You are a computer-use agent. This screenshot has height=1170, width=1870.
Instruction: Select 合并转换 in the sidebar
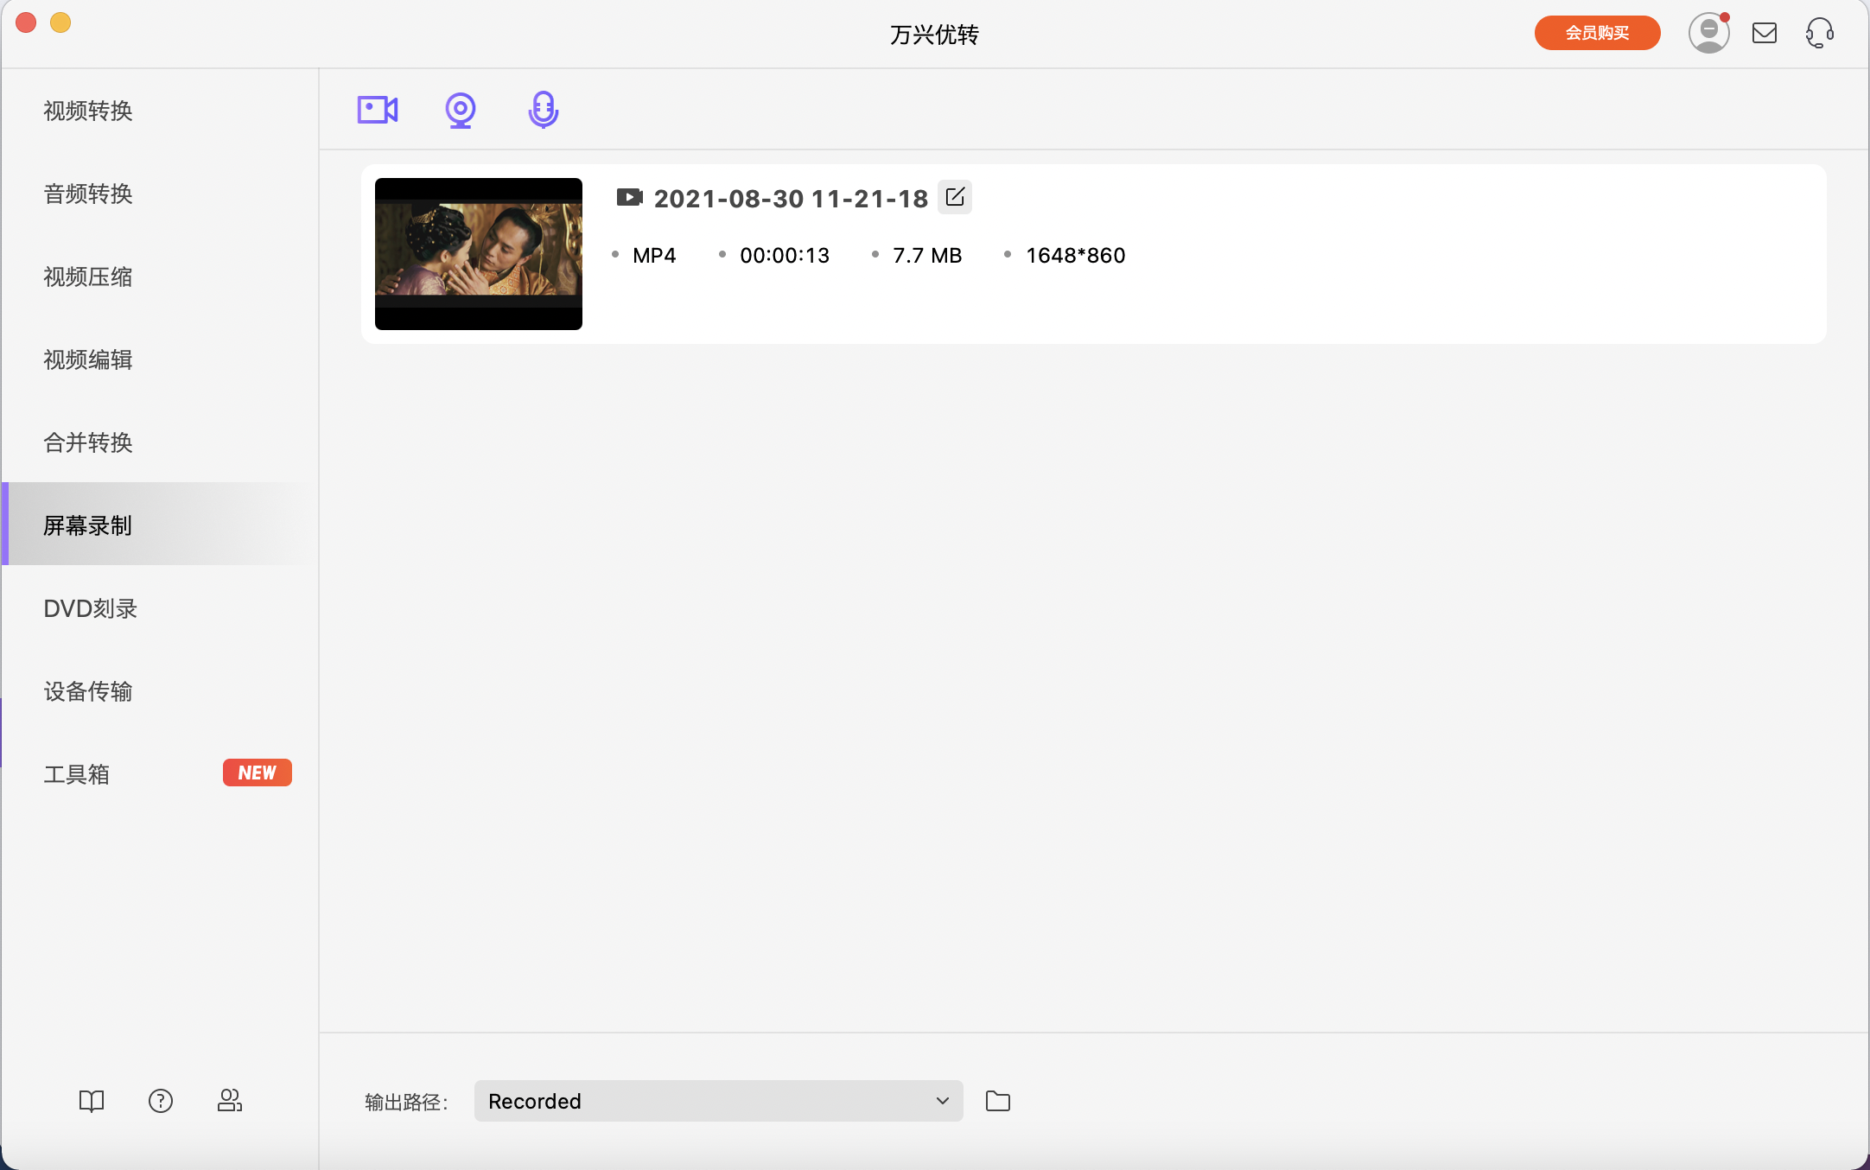coord(87,442)
